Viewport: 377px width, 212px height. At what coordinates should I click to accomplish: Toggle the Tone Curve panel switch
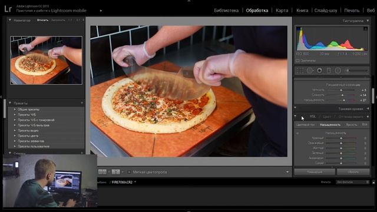click(295, 108)
